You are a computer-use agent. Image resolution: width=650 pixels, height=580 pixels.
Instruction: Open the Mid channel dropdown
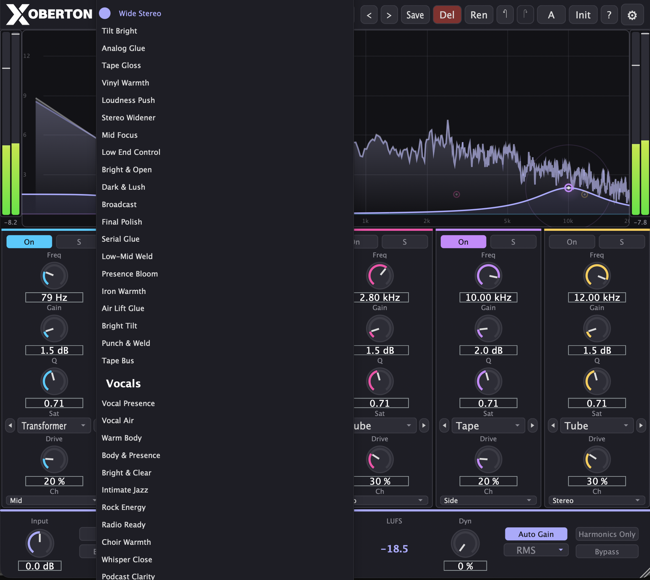[51, 500]
